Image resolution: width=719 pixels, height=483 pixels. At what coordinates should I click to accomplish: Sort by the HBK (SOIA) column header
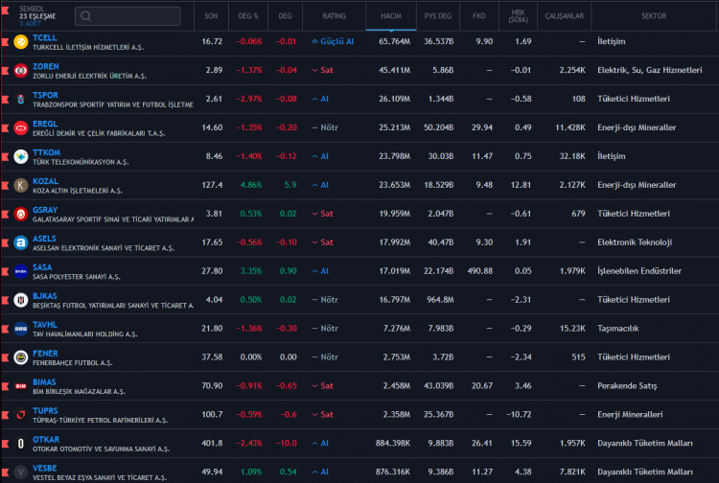(x=518, y=16)
